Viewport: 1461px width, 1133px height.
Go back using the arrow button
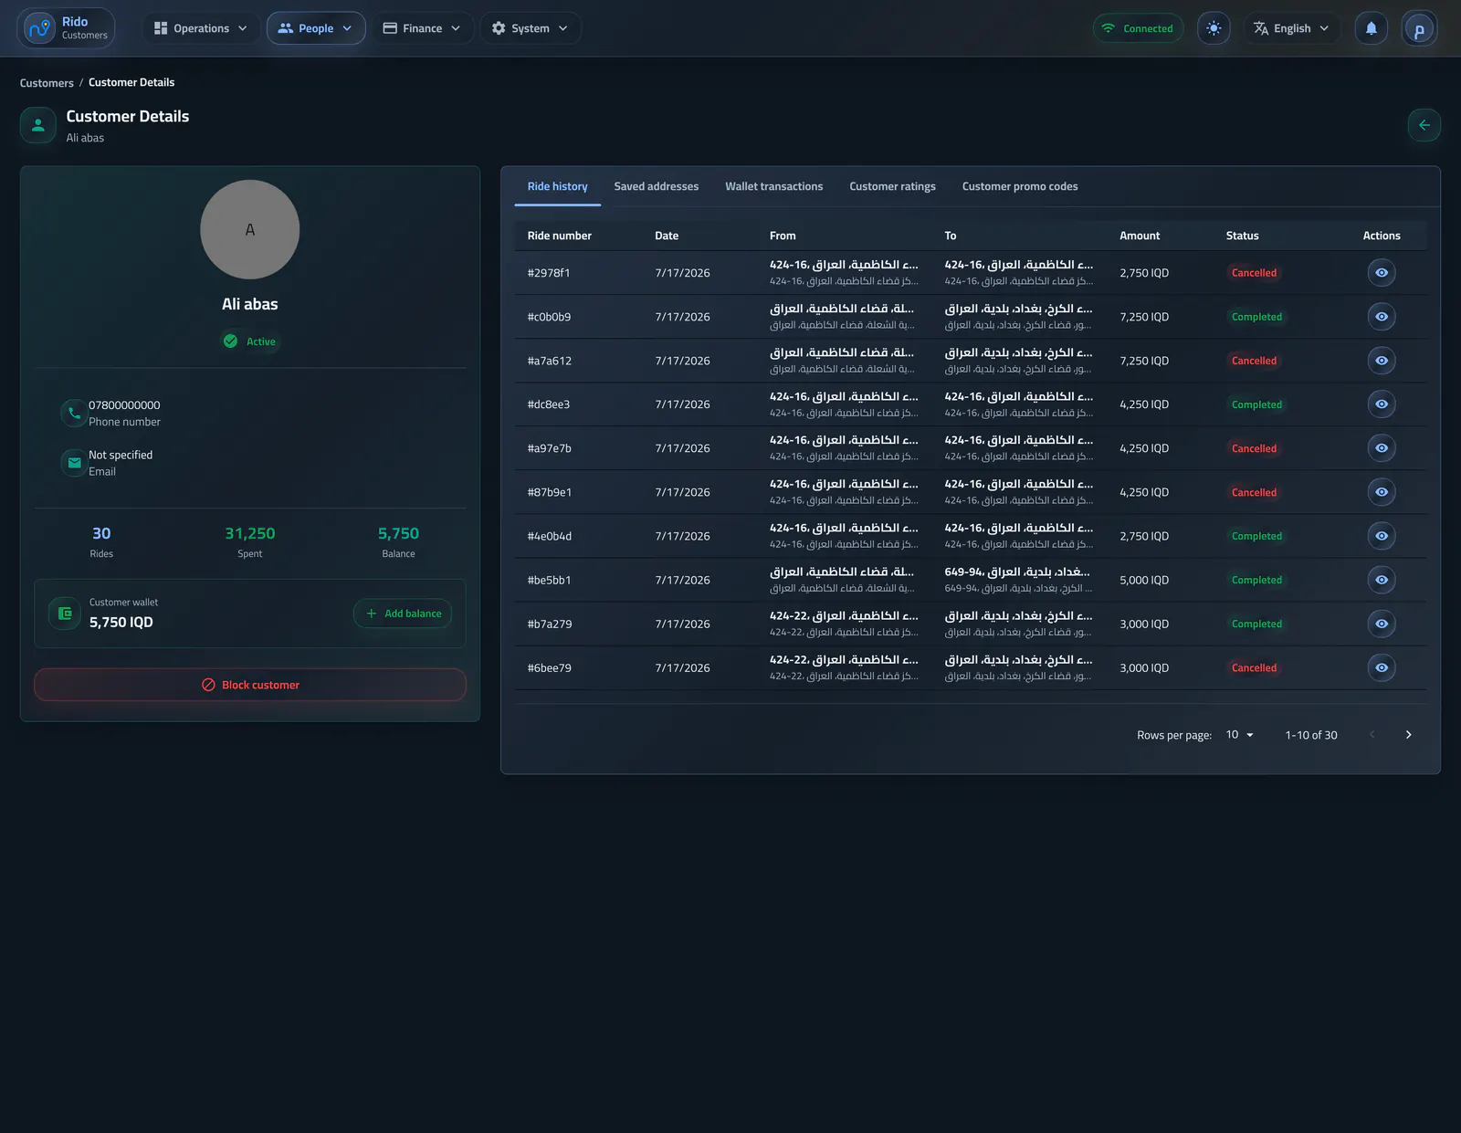pos(1424,125)
